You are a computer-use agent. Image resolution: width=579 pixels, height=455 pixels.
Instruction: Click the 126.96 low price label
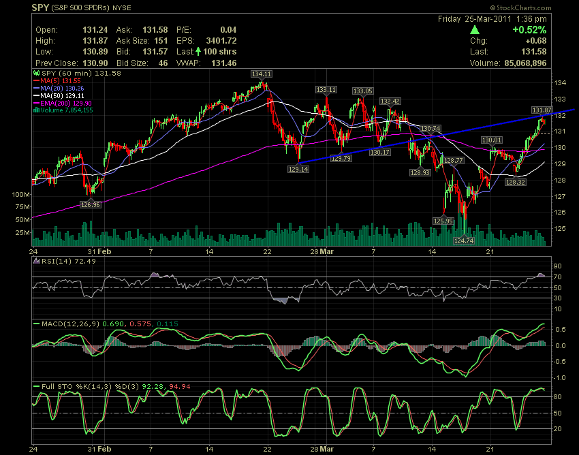click(91, 204)
